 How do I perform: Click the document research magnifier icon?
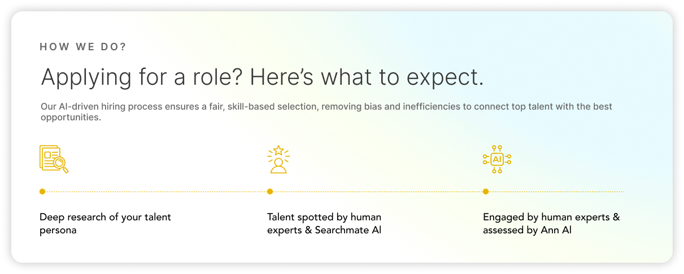click(54, 159)
